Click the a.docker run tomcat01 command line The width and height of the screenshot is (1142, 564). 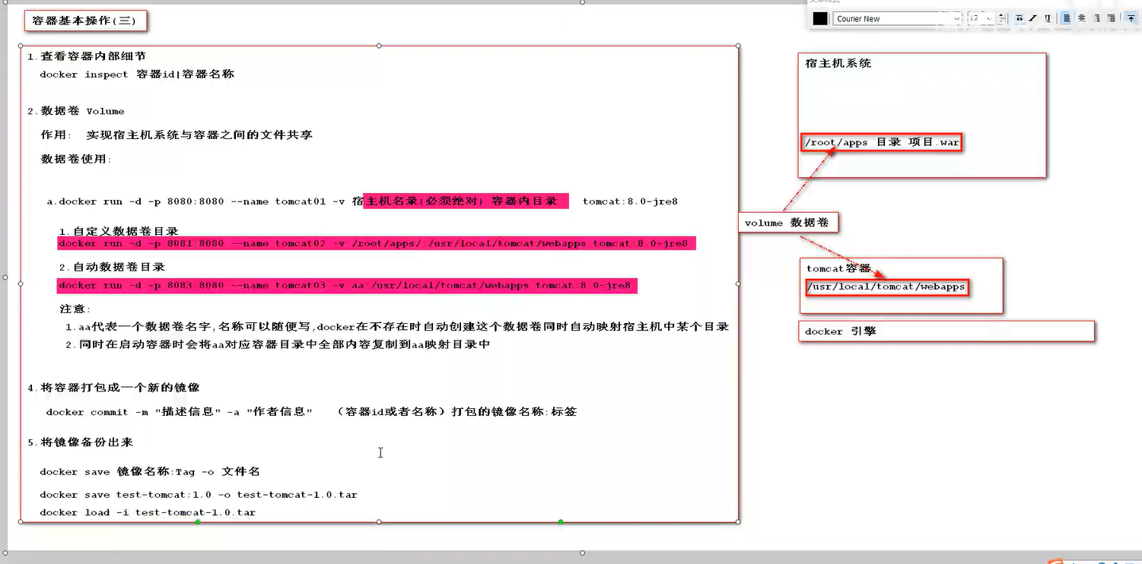pos(362,201)
